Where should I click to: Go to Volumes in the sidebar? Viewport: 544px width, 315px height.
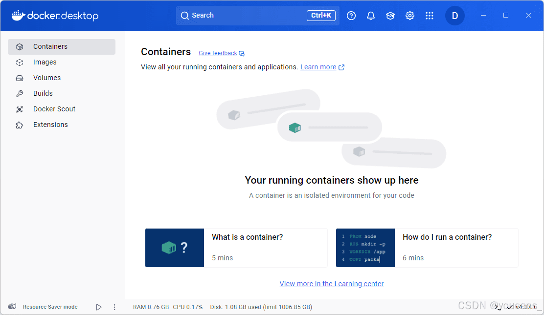click(62, 78)
